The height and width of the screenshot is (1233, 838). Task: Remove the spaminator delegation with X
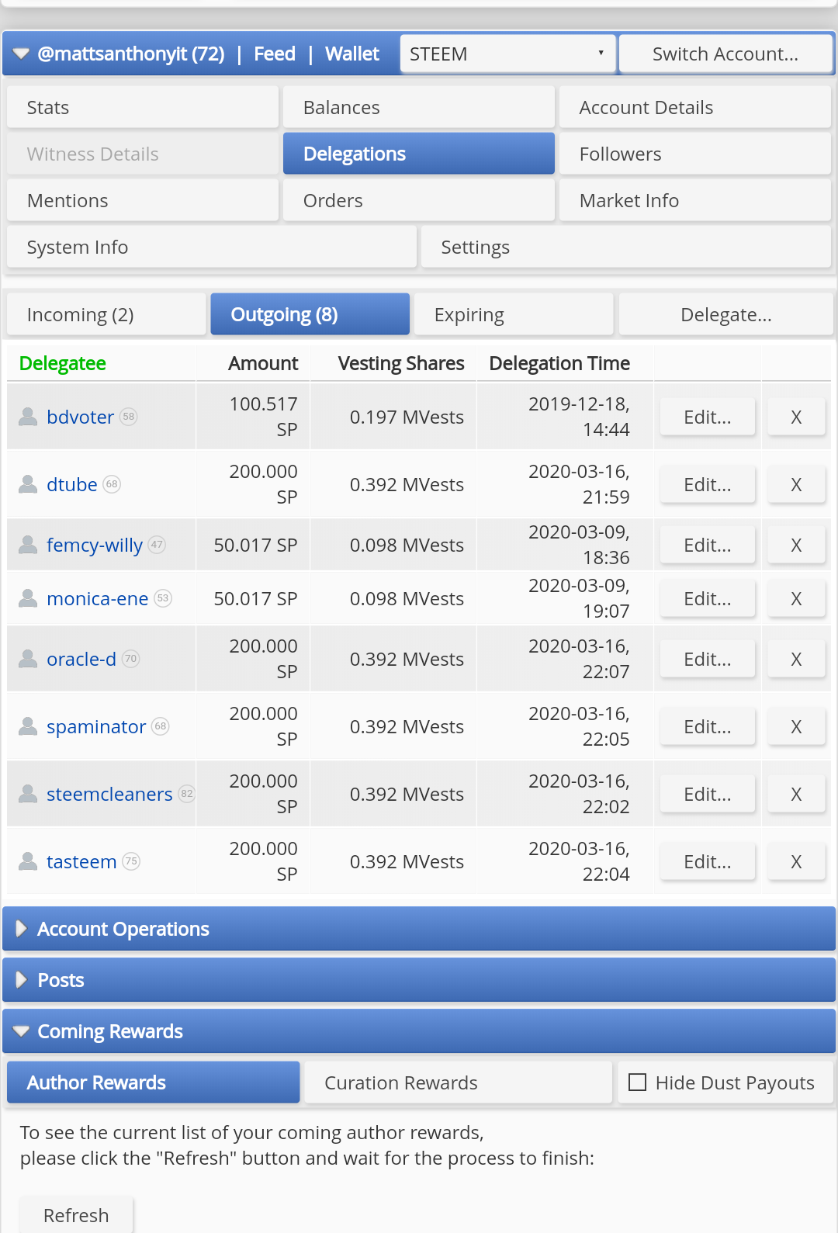[795, 726]
